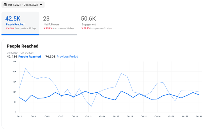Screen dimensions: 202x129
Task: Click the Oct 1 axis label
Action: [19, 116]
